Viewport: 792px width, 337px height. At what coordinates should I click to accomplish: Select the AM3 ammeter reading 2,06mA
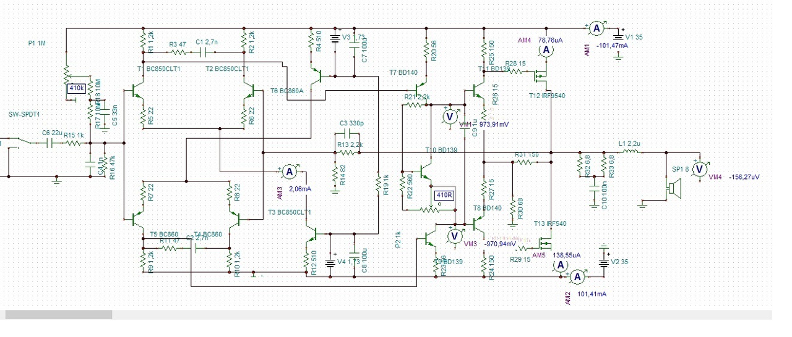(301, 189)
